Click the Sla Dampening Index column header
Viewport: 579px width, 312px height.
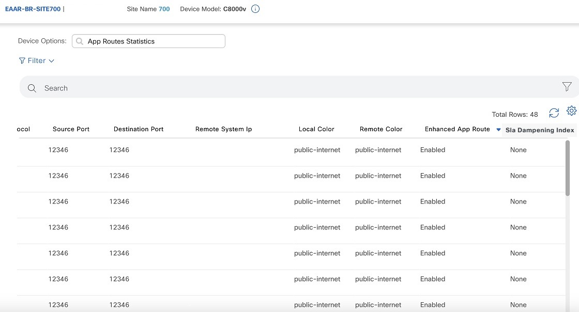(x=540, y=130)
